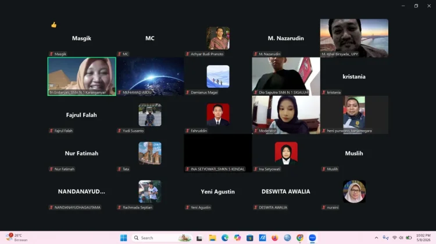The image size is (436, 244).
Task: Select Dio Saputra SMA N 1 SIGALUH video
Action: (x=286, y=77)
